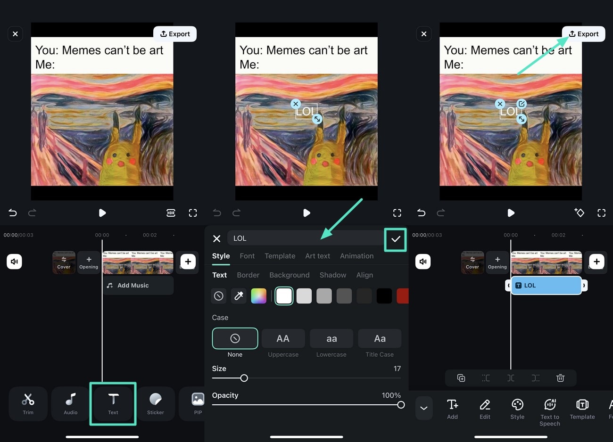Enter fullscreen in middle panel

(x=397, y=213)
